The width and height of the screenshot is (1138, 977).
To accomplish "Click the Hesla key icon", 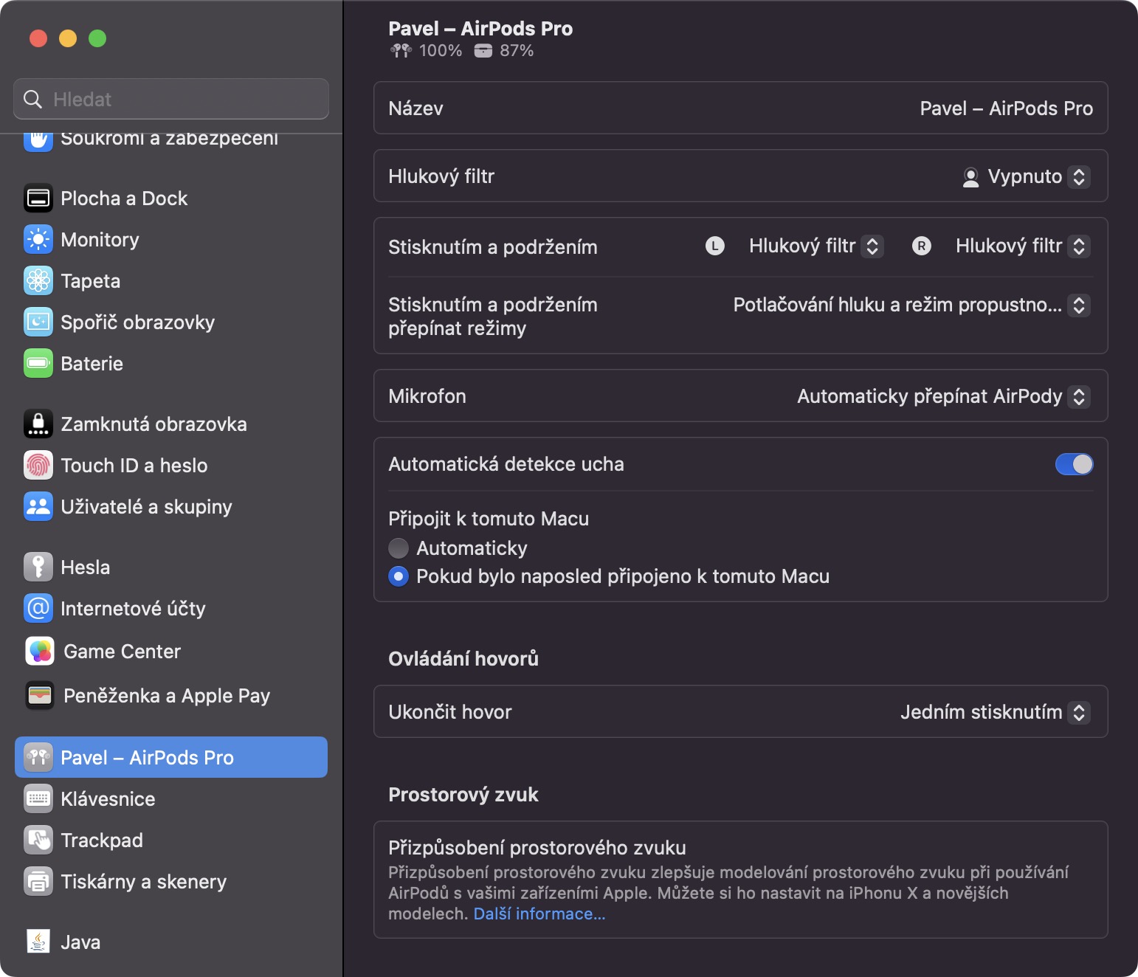I will click(x=38, y=567).
